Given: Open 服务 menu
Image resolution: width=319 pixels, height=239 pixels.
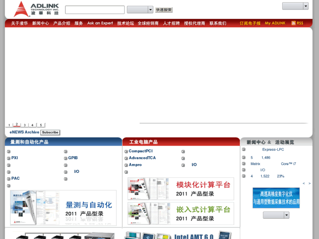Looking at the screenshot, I should pos(79,23).
